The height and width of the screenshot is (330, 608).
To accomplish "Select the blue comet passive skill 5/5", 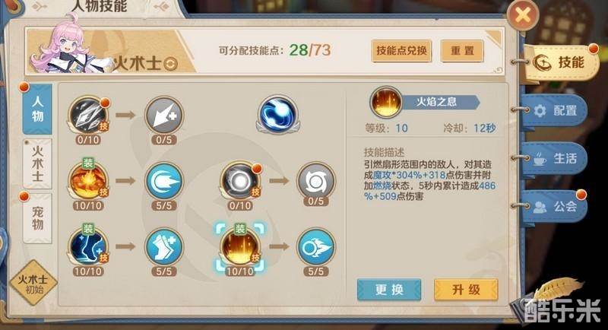I will pos(164,181).
